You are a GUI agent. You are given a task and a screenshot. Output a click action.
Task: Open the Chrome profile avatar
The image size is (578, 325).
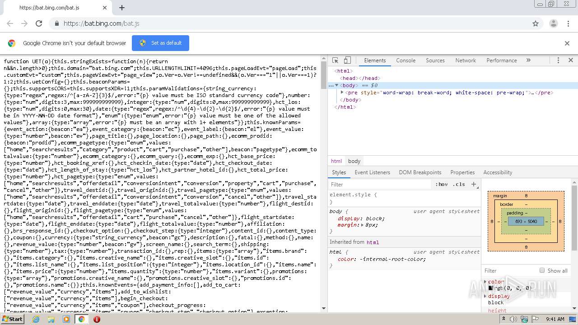[x=554, y=23]
